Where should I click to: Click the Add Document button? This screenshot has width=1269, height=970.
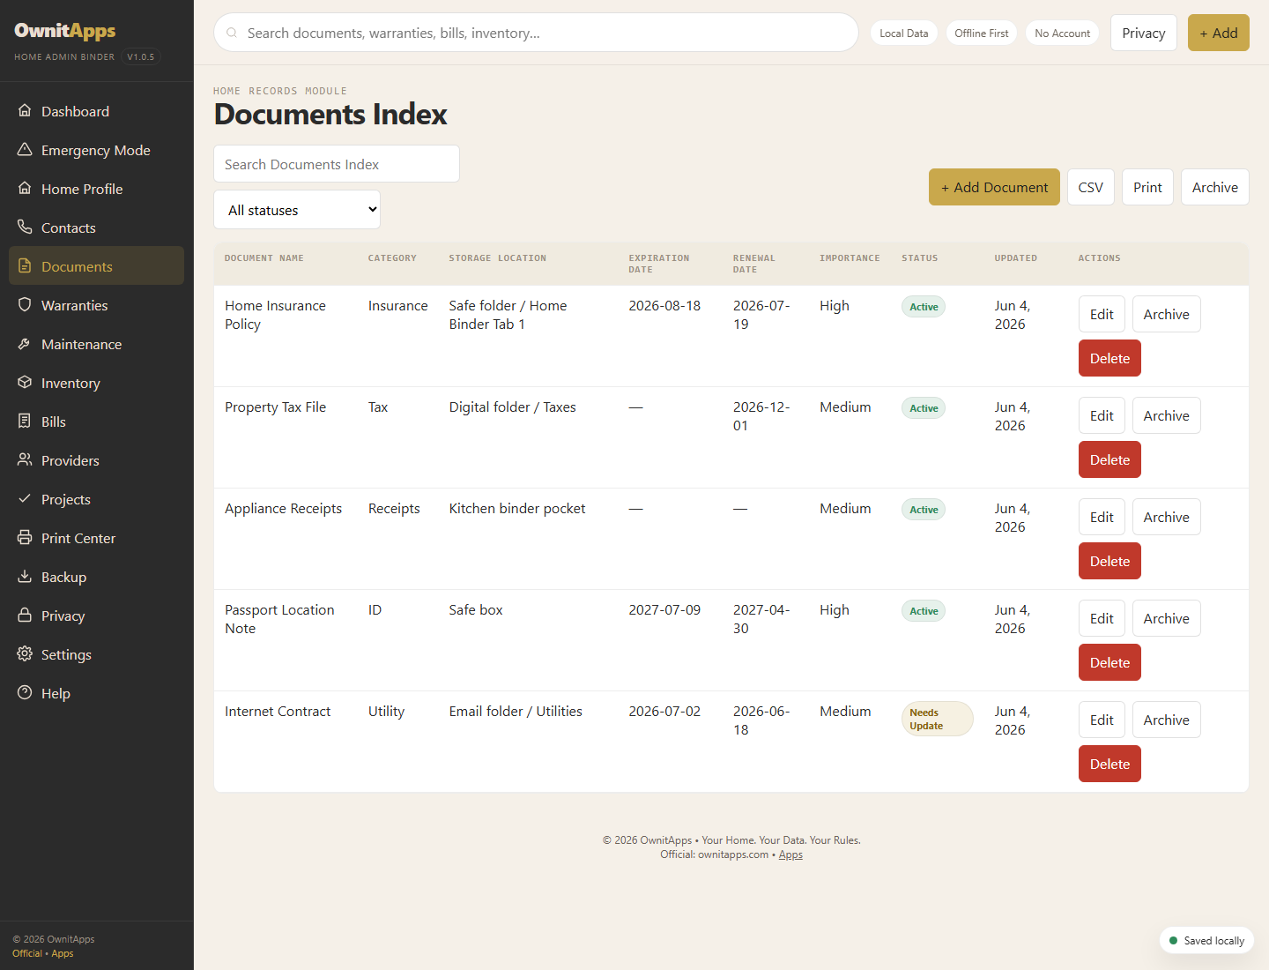[x=994, y=187]
